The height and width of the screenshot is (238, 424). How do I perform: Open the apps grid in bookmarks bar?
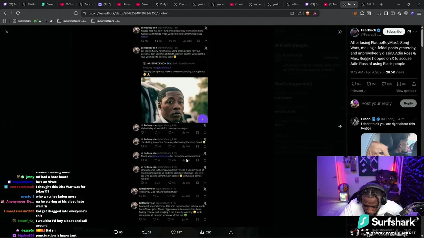[4, 21]
